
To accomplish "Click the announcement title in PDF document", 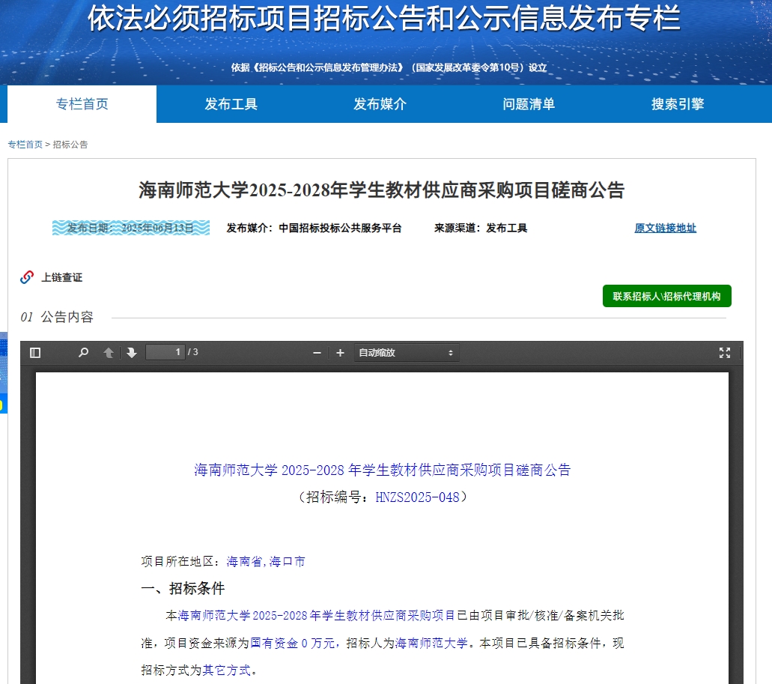I will pyautogui.click(x=382, y=470).
